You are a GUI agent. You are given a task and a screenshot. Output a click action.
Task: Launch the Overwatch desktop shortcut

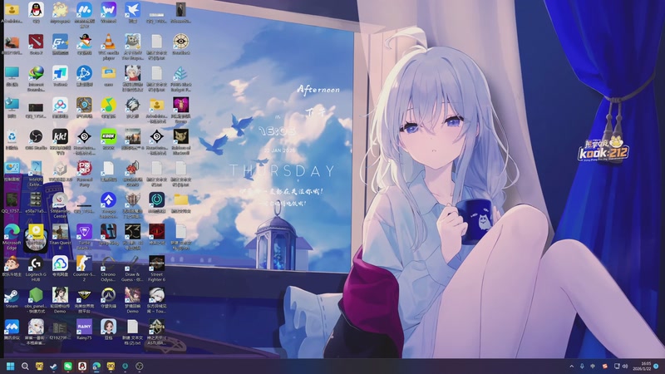coord(109,296)
